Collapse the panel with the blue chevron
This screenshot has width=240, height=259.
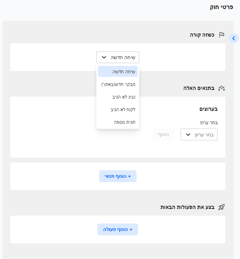click(233, 38)
